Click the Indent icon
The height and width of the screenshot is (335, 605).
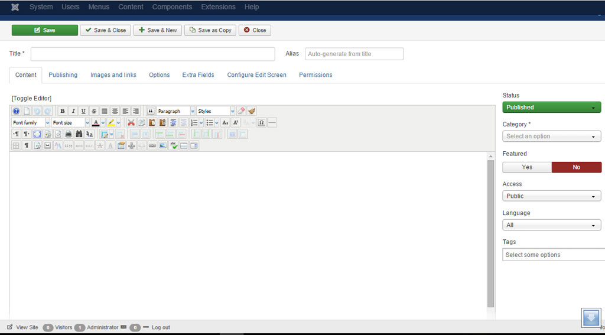tap(173, 123)
